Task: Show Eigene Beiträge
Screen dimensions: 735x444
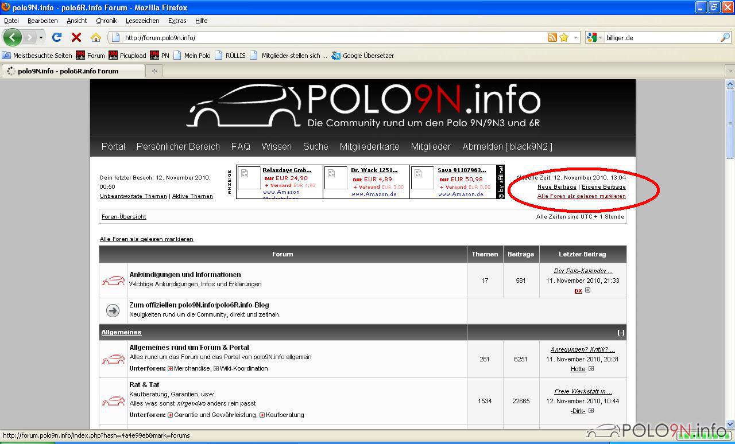Action: (x=604, y=187)
